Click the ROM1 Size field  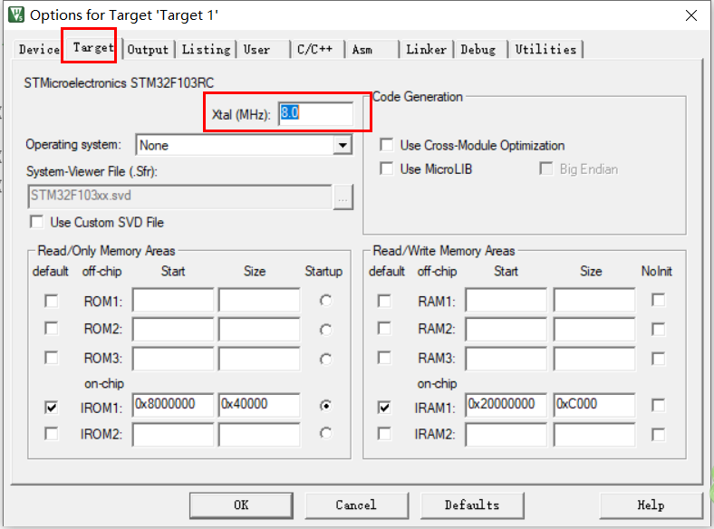point(259,300)
